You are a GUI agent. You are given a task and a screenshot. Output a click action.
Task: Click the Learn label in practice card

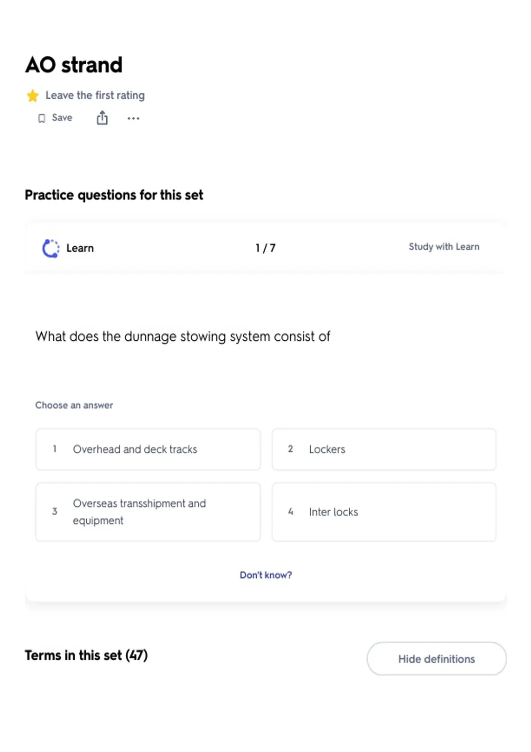tap(80, 248)
